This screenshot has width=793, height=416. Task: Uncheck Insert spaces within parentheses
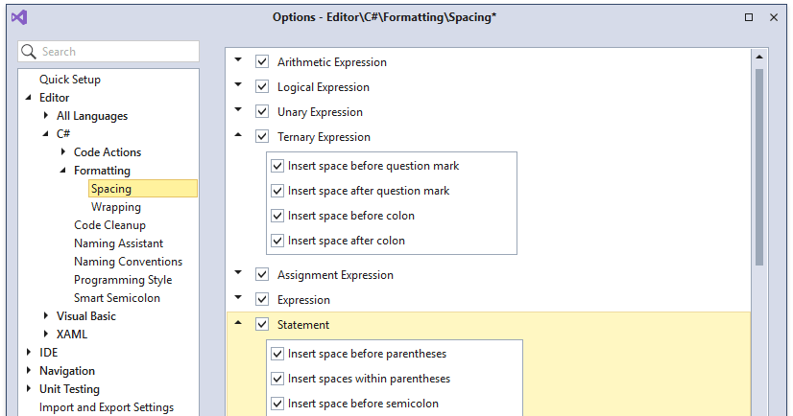(278, 379)
